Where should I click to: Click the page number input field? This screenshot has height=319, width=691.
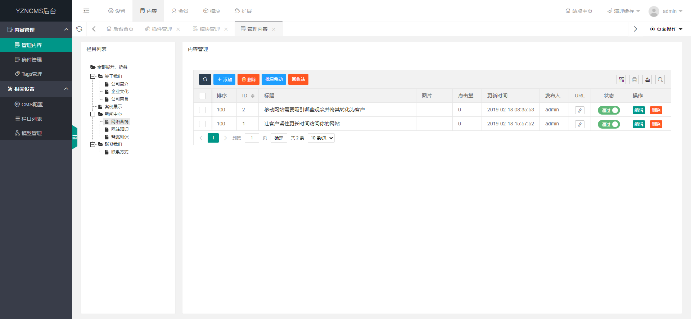click(x=252, y=138)
